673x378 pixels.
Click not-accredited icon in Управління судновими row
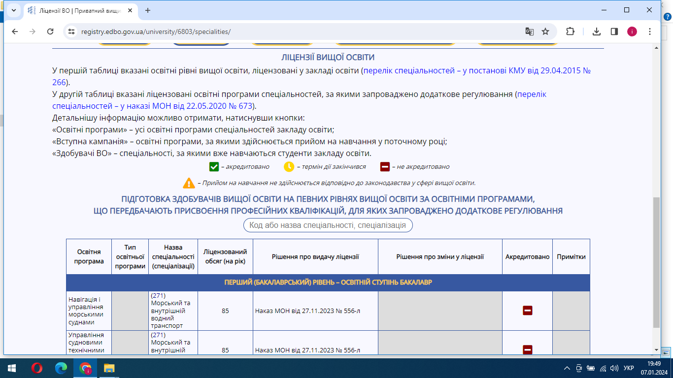pyautogui.click(x=527, y=349)
